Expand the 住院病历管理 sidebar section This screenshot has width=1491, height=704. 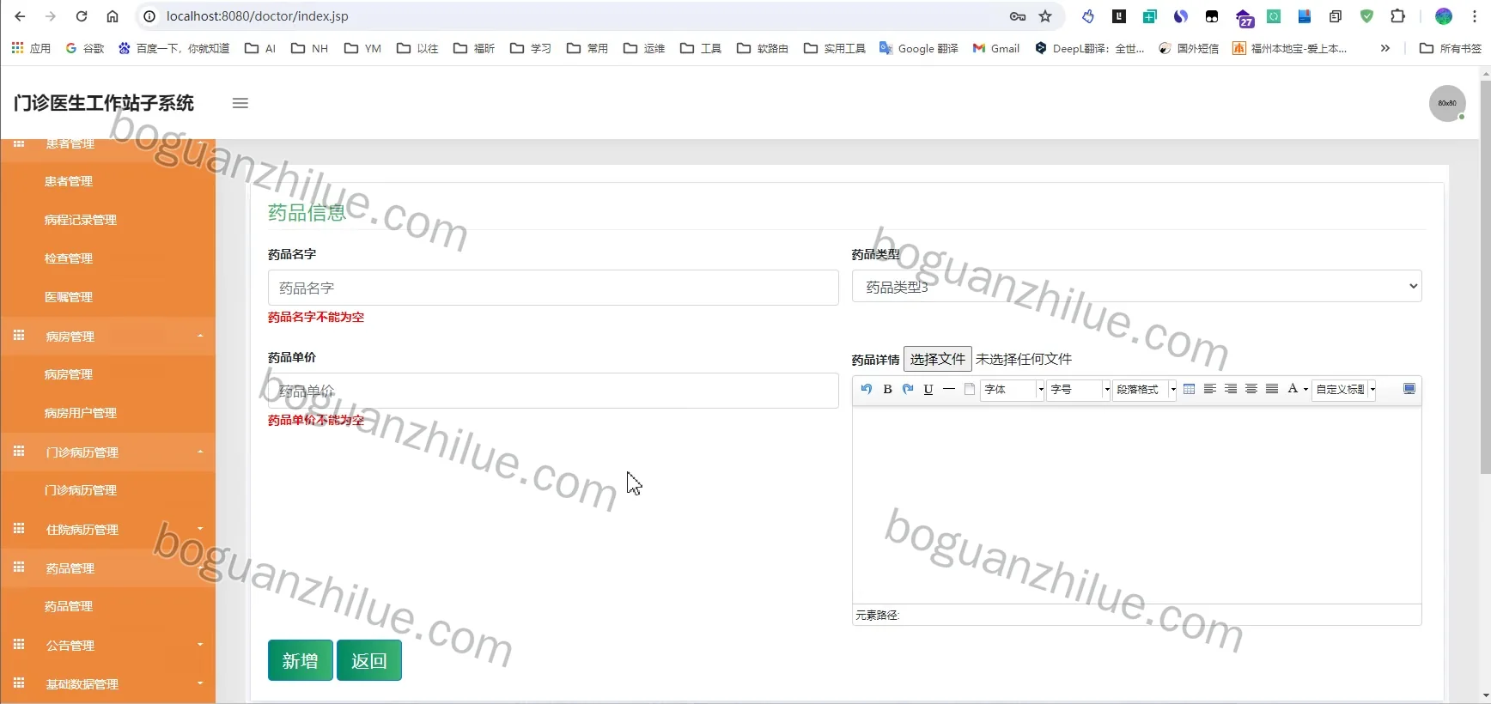[108, 530]
